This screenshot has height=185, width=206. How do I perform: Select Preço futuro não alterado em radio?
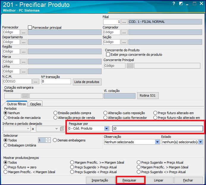point(155,118)
